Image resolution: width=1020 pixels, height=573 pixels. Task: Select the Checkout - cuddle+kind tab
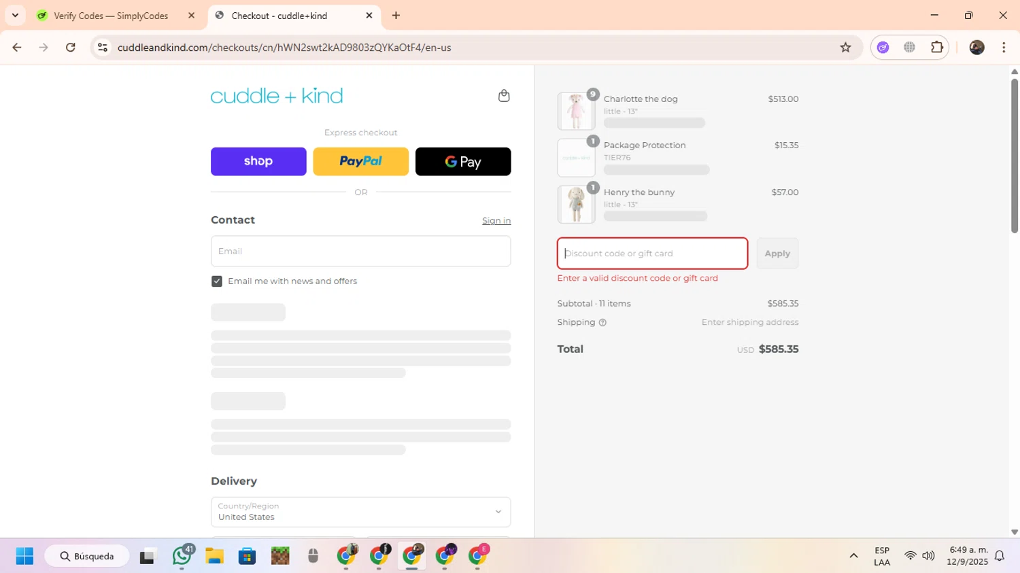pos(279,16)
